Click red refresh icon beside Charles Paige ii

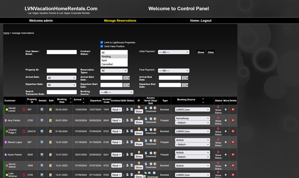pos(24,132)
